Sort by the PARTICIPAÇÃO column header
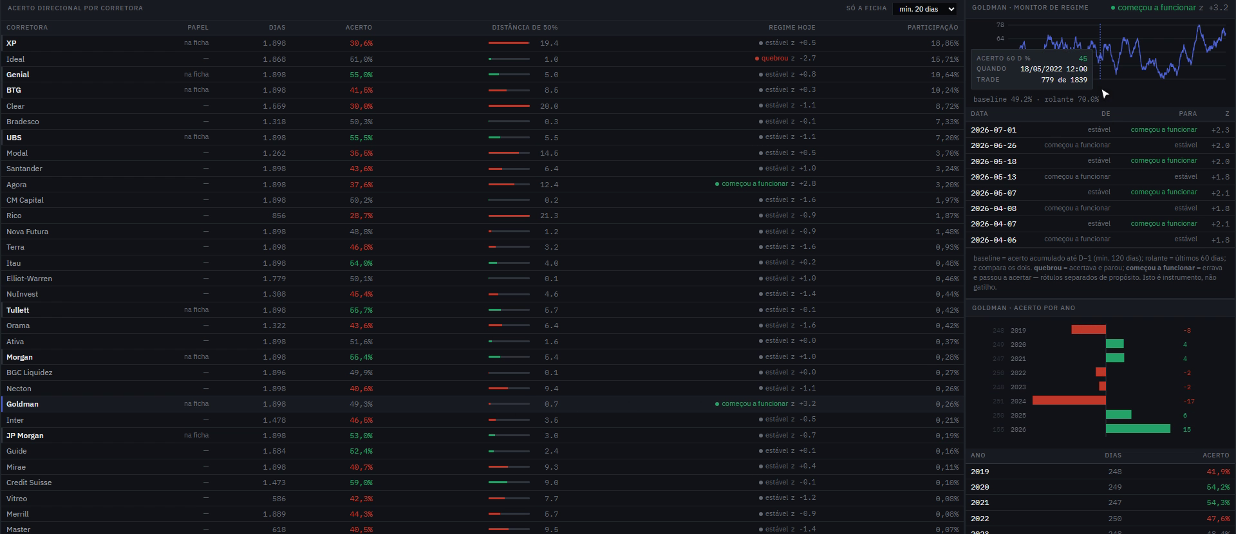This screenshot has width=1236, height=534. pos(933,28)
